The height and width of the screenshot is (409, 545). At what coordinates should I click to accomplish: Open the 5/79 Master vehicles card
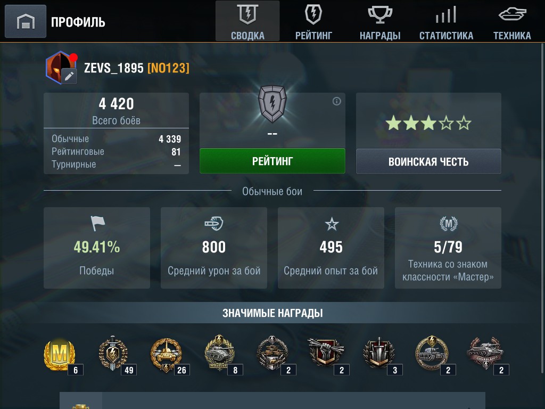pyautogui.click(x=448, y=248)
